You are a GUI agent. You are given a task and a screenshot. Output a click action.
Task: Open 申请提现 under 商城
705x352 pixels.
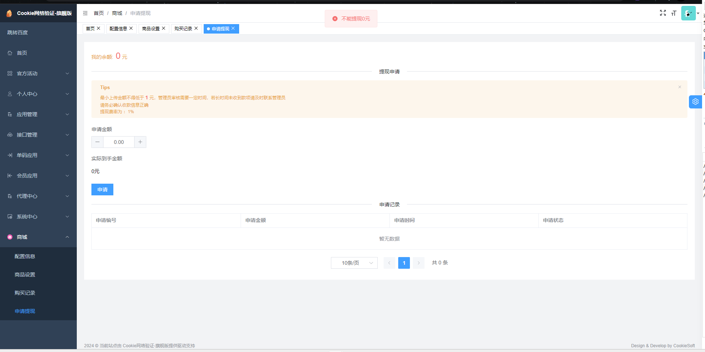click(x=38, y=311)
